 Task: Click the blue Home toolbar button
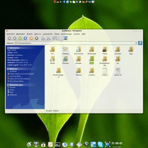(25, 38)
